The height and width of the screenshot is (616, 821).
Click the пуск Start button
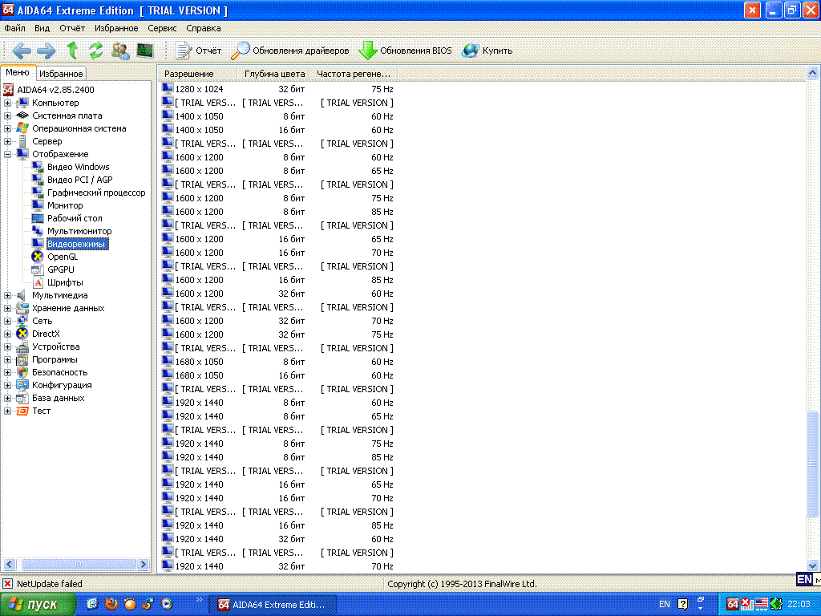[36, 605]
